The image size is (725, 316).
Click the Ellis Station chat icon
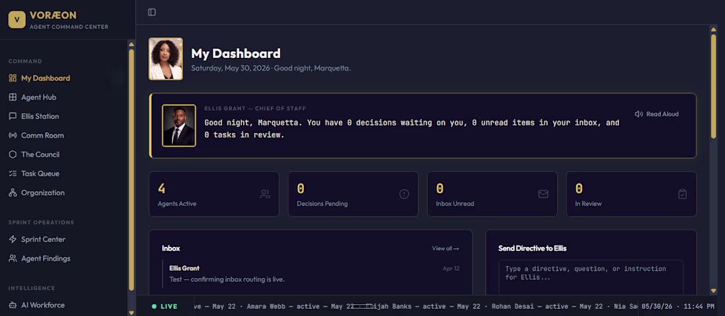click(13, 117)
